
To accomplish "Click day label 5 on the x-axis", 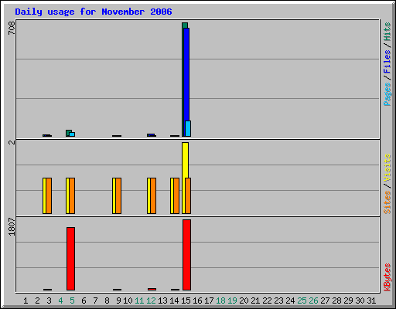I will (x=72, y=301).
